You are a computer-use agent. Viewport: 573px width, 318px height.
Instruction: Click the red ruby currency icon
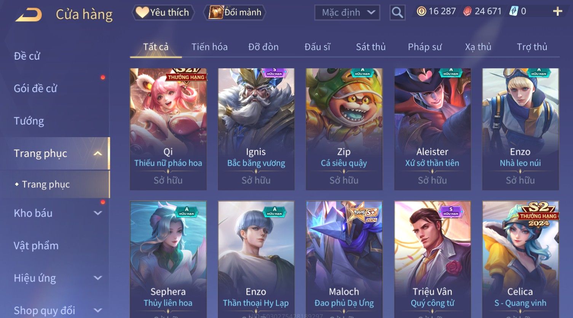tap(467, 11)
